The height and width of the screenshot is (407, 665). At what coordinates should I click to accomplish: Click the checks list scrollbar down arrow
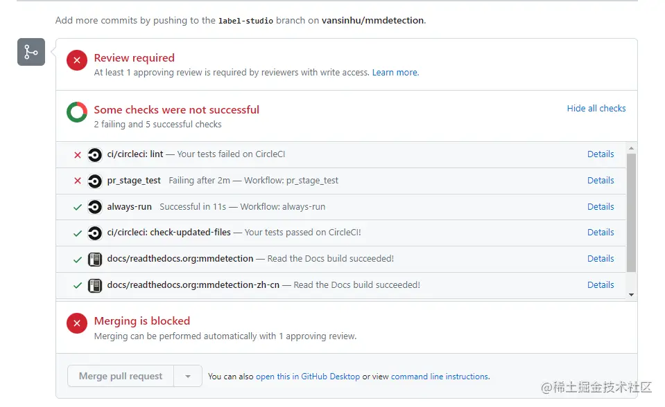632,295
